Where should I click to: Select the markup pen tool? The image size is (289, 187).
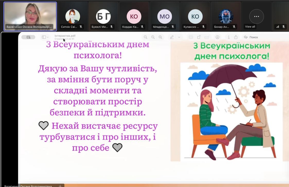coord(172,37)
